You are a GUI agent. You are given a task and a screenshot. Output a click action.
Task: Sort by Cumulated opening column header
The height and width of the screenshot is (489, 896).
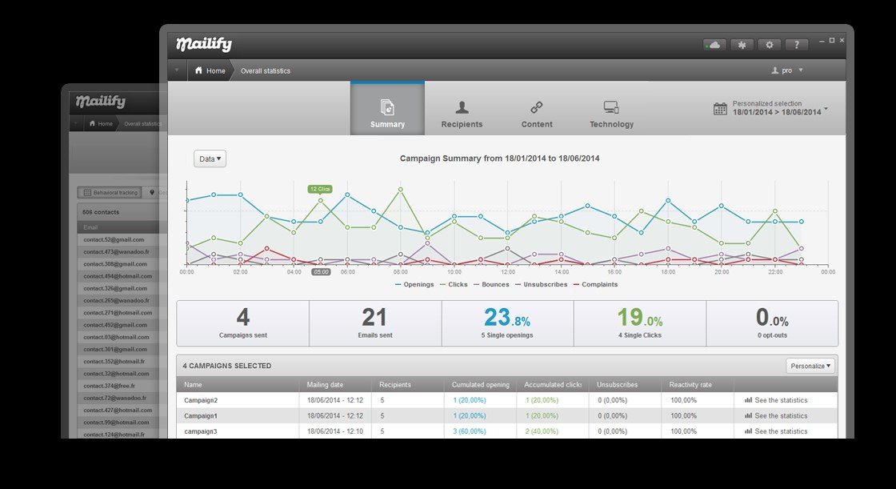pos(481,385)
